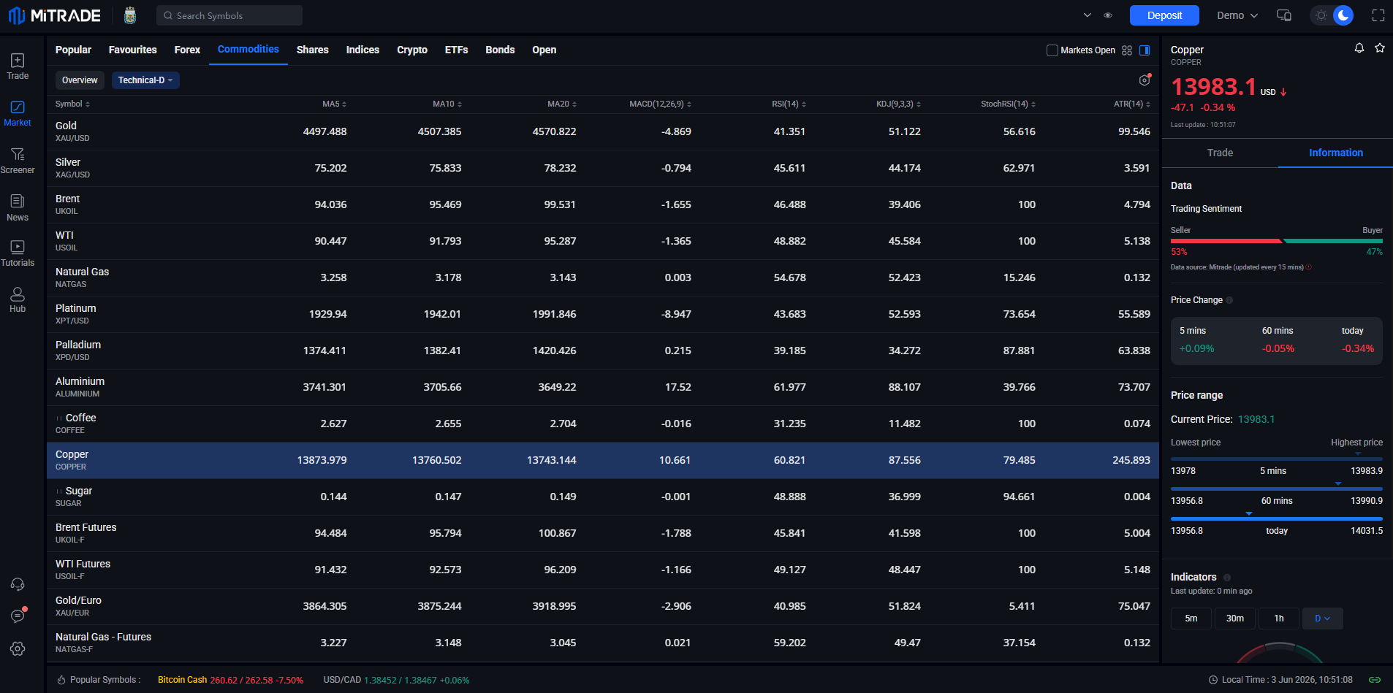Image resolution: width=1393 pixels, height=693 pixels.
Task: Open customer support headset icon
Action: pos(18,584)
